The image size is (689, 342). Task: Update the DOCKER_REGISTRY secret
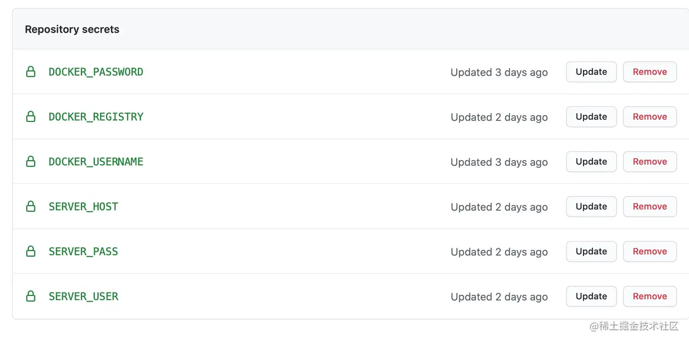(591, 117)
